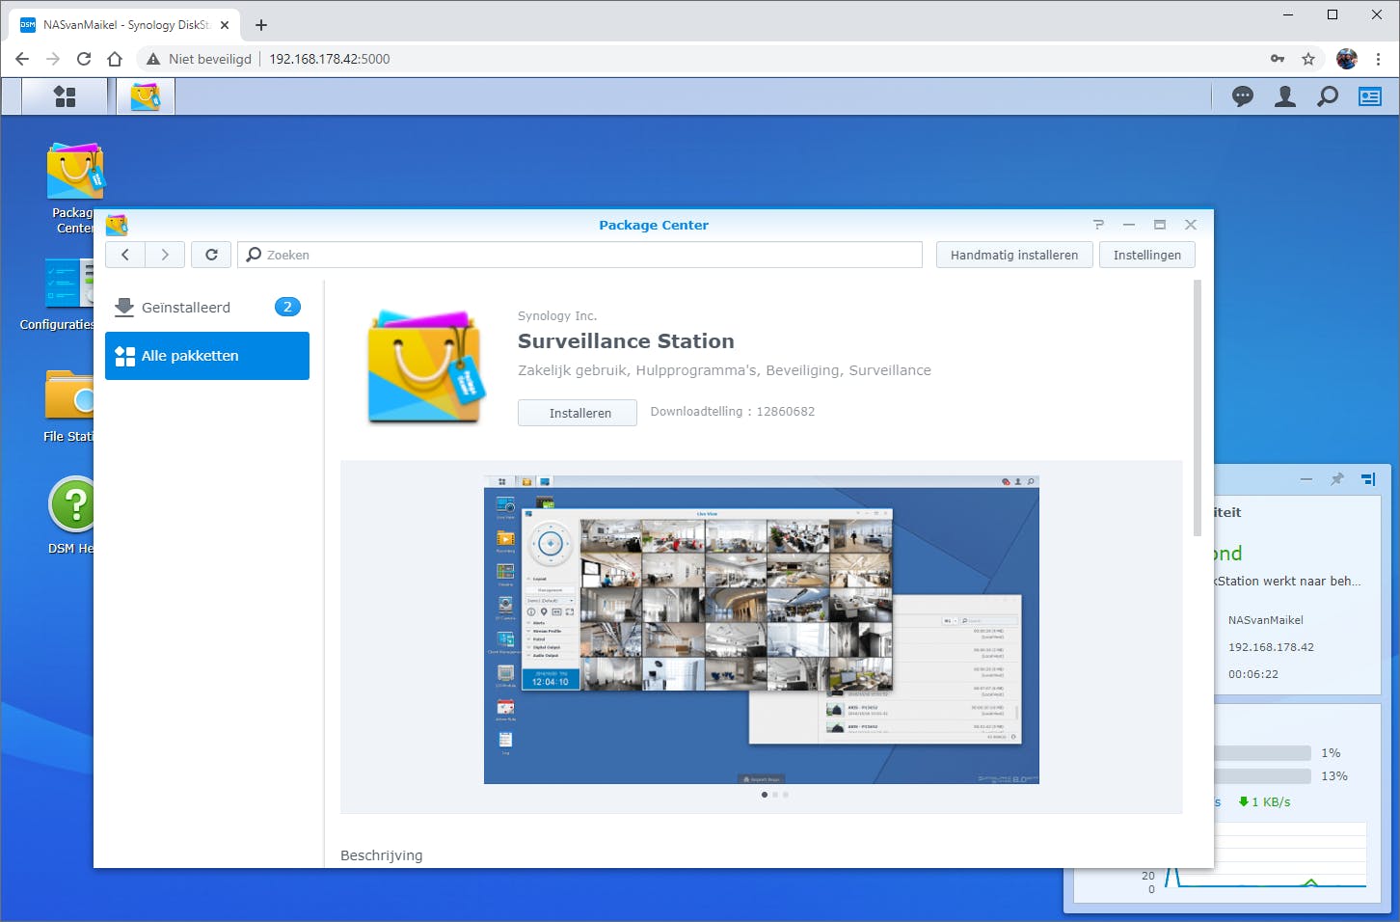Click the Surveillance Station package icon
This screenshot has width=1400, height=922.
pos(424,366)
